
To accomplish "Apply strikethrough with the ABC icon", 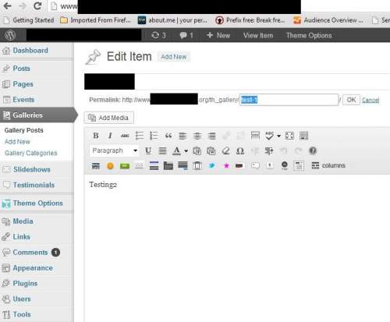I will click(125, 136).
